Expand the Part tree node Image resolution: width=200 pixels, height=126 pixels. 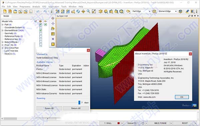(x=3, y=25)
